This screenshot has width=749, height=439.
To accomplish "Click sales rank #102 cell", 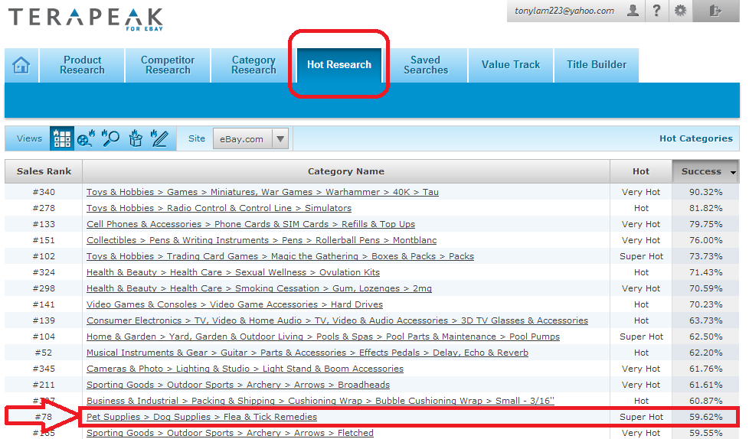I will tap(44, 256).
